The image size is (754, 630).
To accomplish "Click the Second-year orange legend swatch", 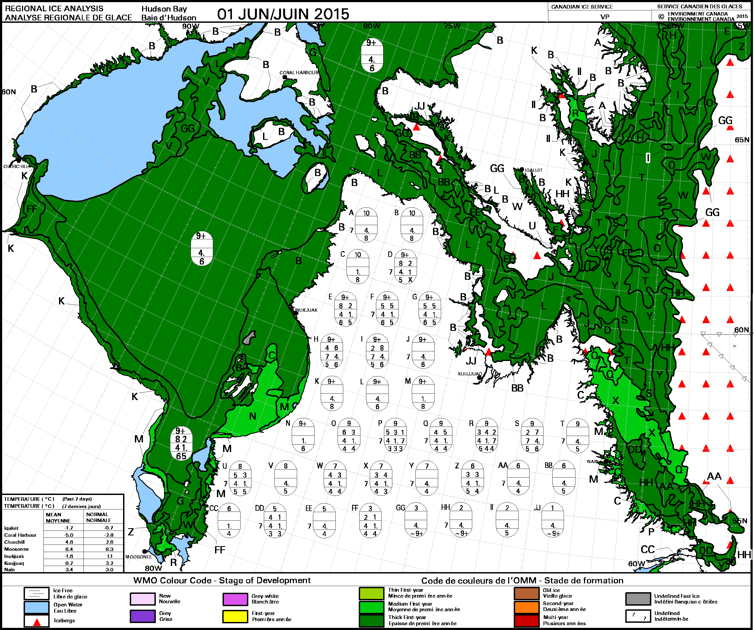I will [527, 607].
